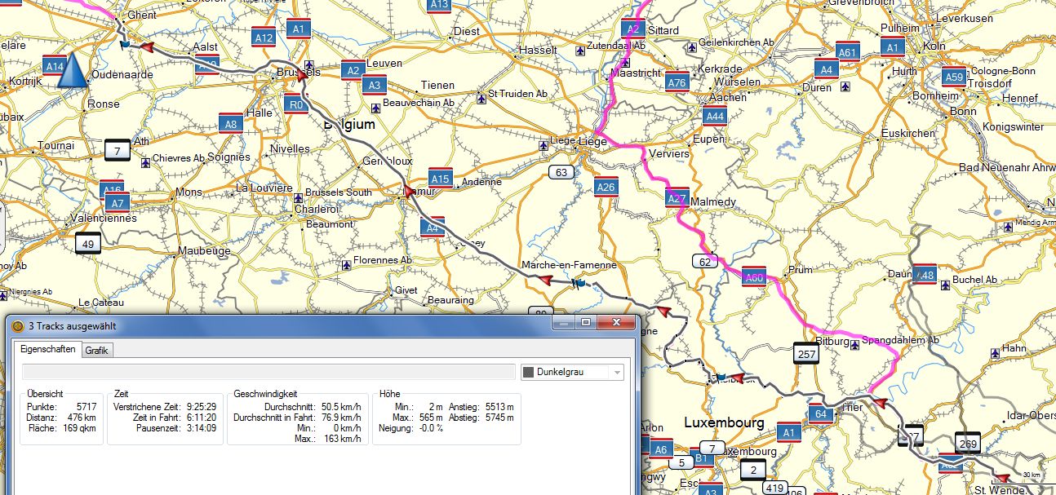
Task: Click the dark gray color swatch
Action: coord(529,373)
